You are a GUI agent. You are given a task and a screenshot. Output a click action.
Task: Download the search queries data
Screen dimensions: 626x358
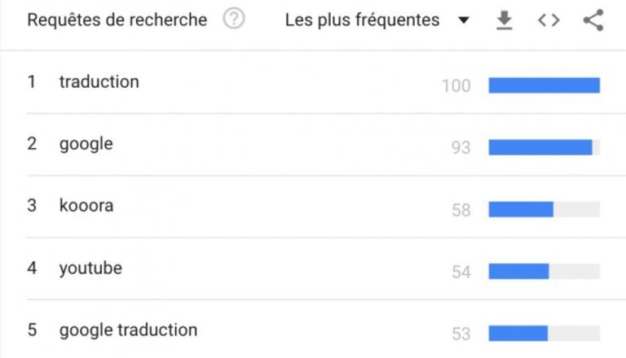(x=505, y=21)
